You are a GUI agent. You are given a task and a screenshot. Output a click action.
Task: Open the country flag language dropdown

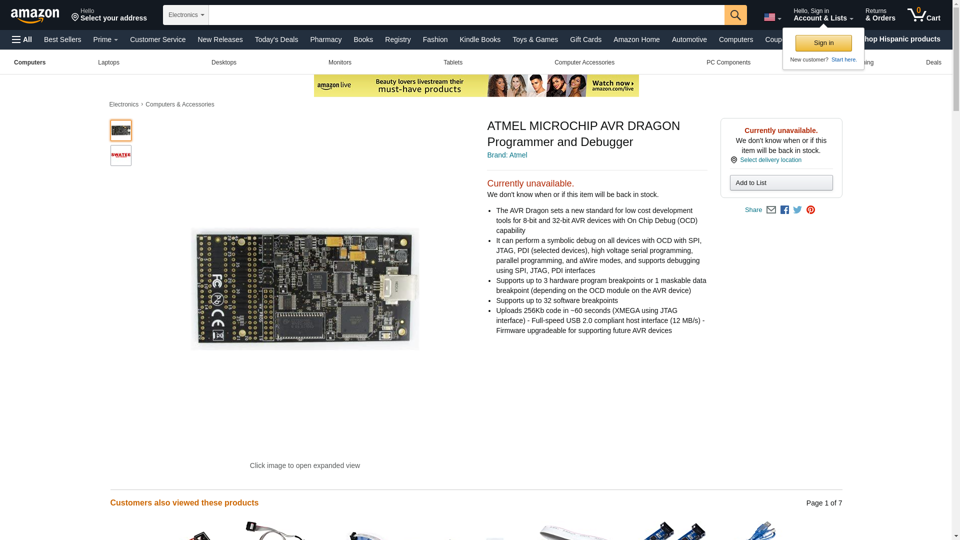click(x=772, y=17)
